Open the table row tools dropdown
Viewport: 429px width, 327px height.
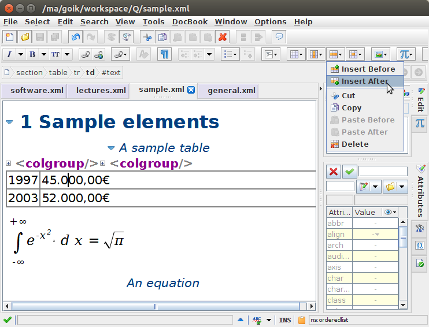335,54
